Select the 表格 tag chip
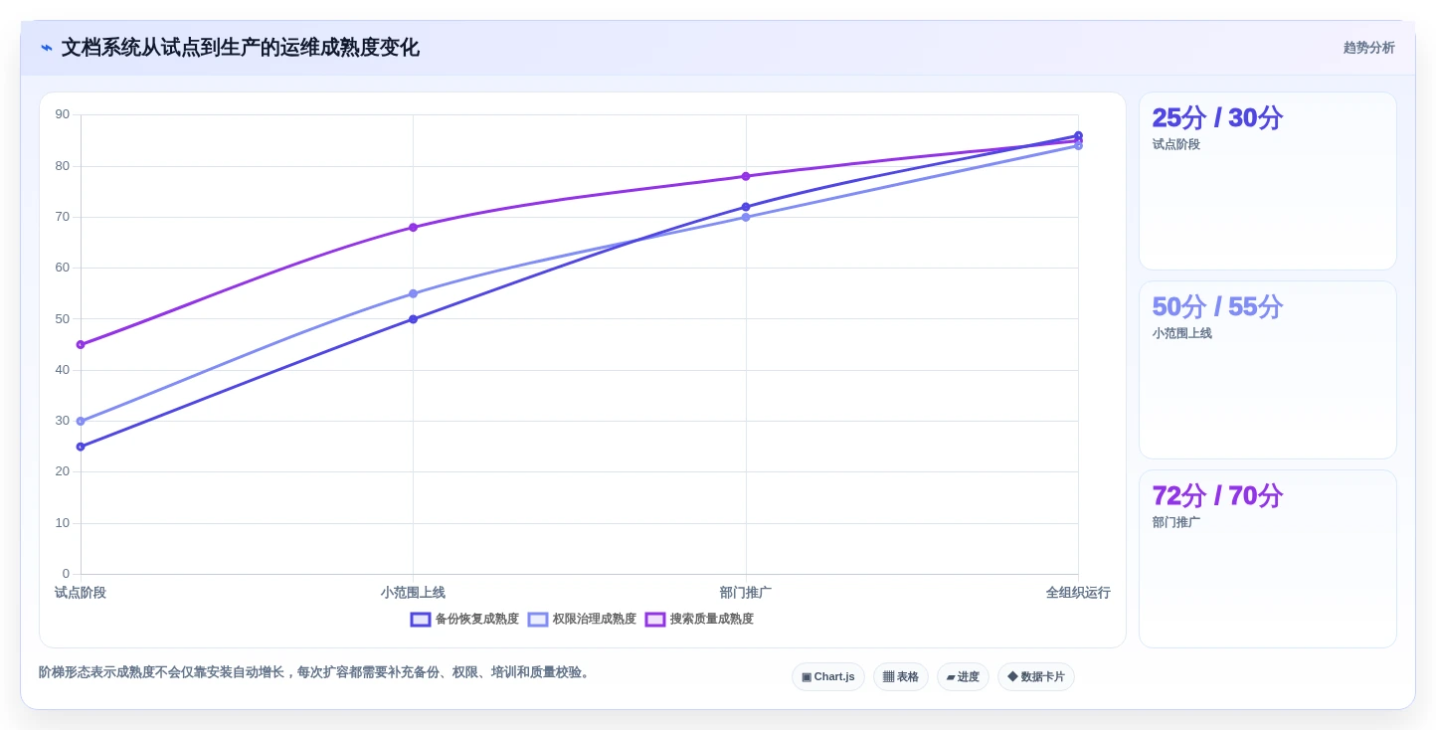This screenshot has height=730, width=1436. point(901,676)
